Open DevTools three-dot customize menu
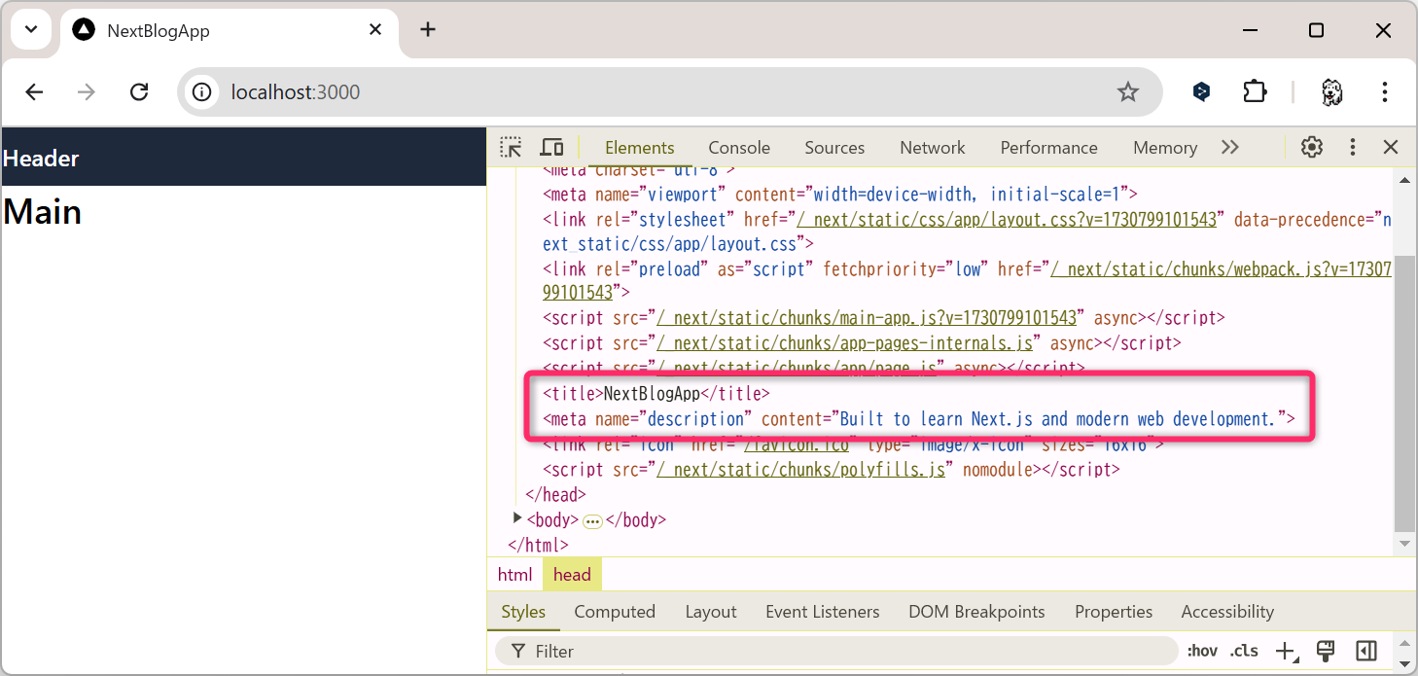Screen dimensions: 1418x676 pos(1352,148)
